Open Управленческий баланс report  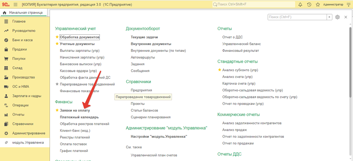coord(242,44)
